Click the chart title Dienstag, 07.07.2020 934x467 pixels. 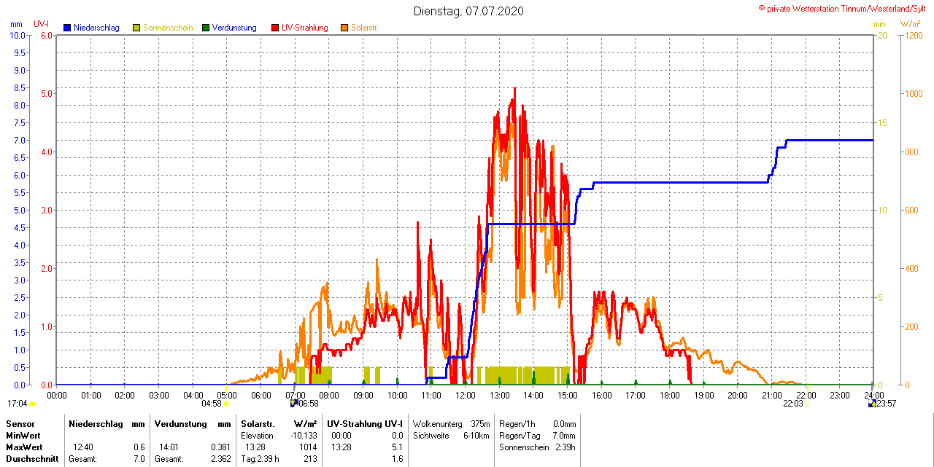point(468,11)
